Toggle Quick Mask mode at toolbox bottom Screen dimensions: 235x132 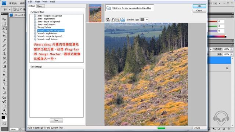[4, 124]
